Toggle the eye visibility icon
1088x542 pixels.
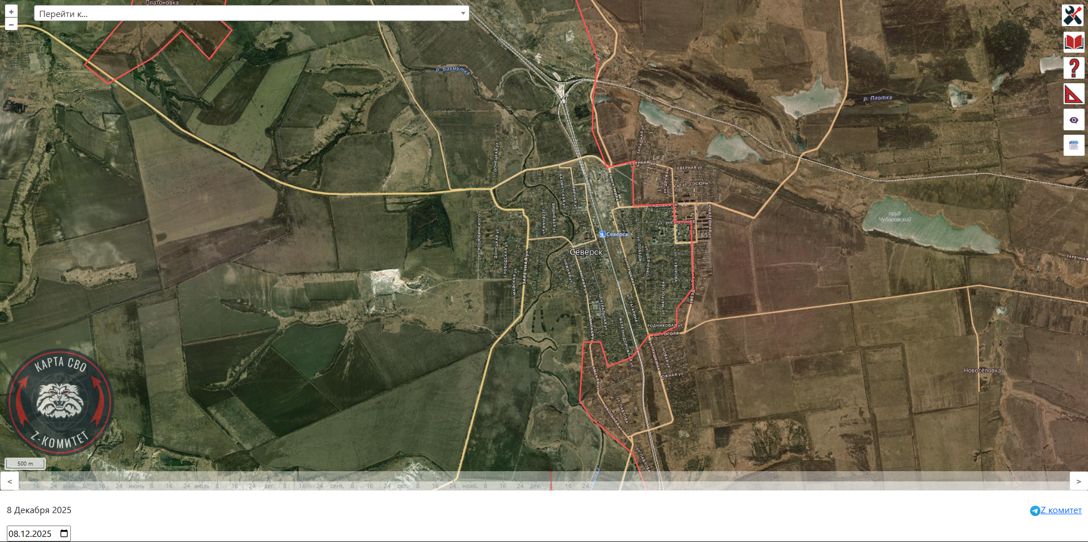tap(1074, 120)
